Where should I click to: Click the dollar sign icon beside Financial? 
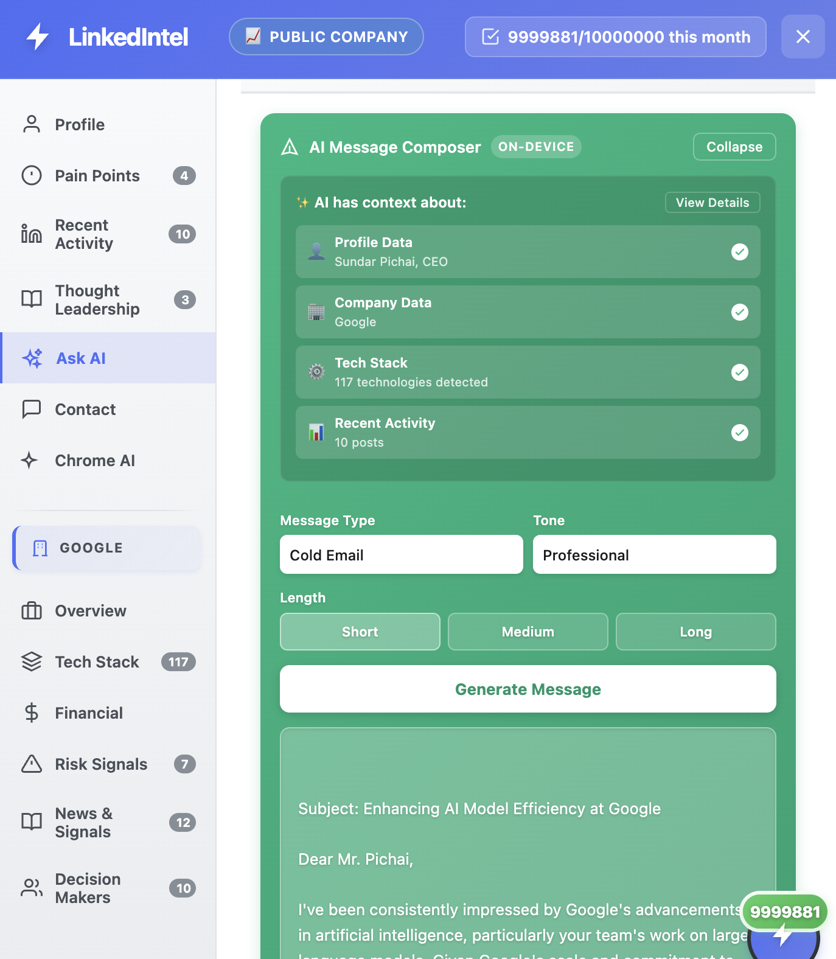(32, 713)
